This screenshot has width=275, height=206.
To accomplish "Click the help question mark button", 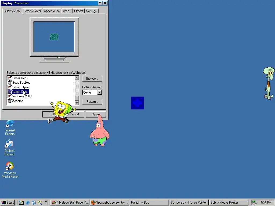I will pos(100,3).
